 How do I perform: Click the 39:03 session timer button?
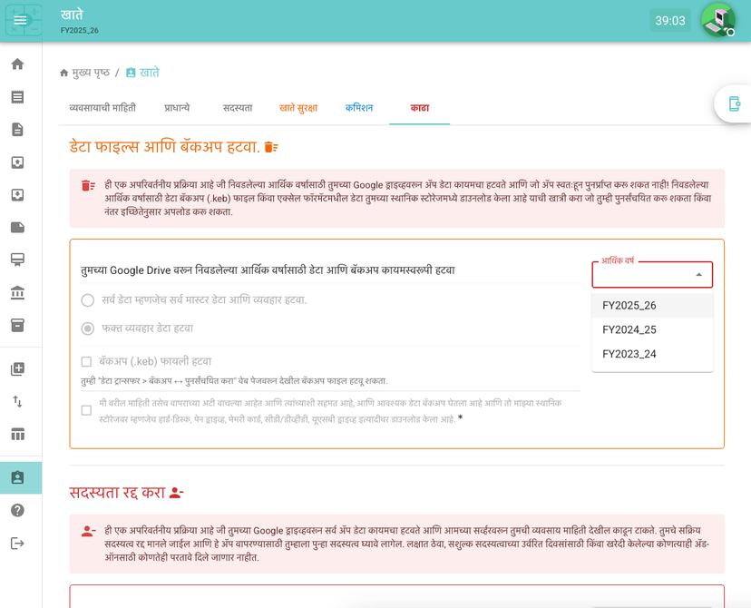coord(670,21)
